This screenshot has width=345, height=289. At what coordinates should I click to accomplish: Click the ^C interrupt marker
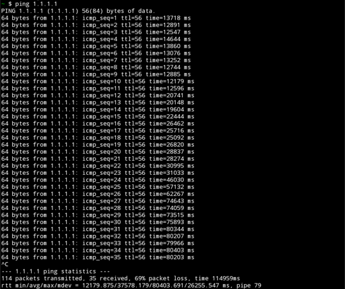(x=5, y=264)
